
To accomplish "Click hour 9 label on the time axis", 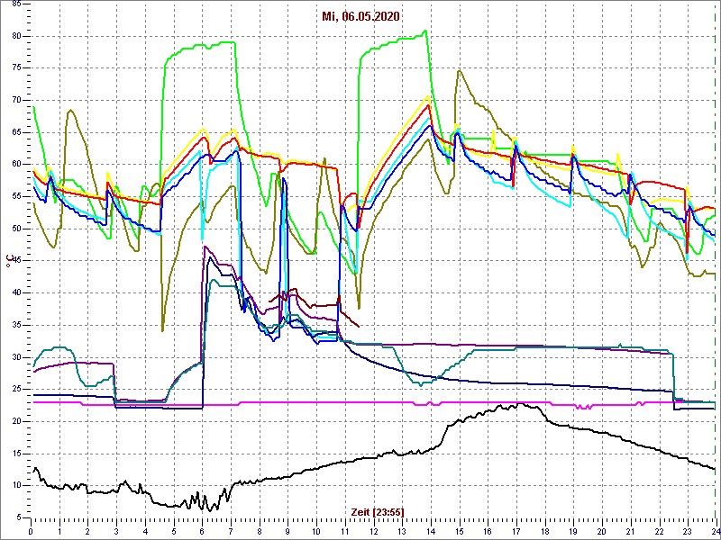I will click(287, 529).
